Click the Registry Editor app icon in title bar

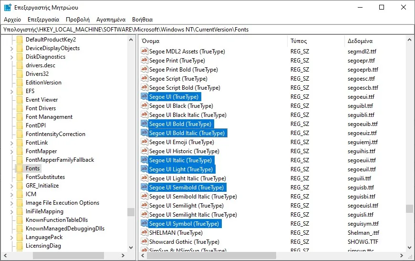pyautogui.click(x=8, y=8)
